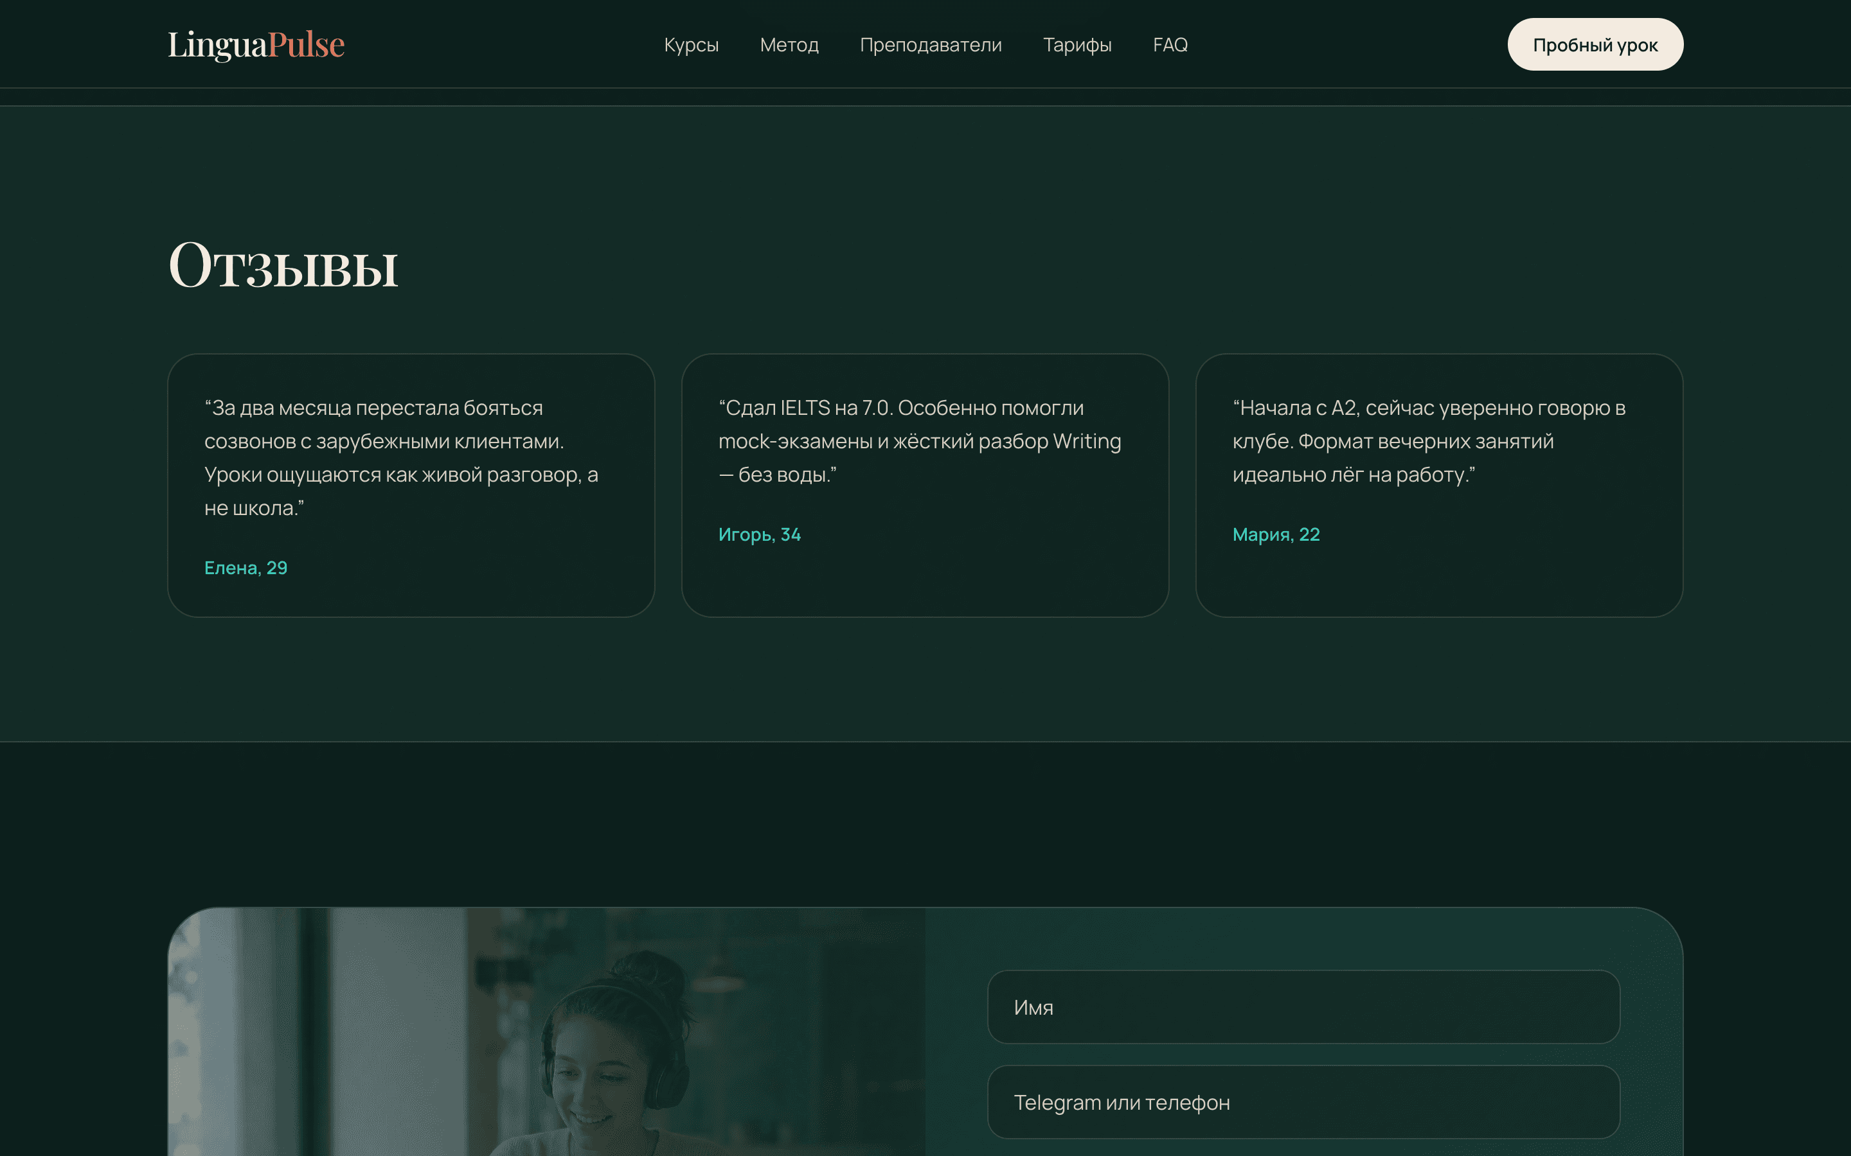Focus the Имя input field
Screen dimensions: 1851x1156
pyautogui.click(x=1303, y=1007)
